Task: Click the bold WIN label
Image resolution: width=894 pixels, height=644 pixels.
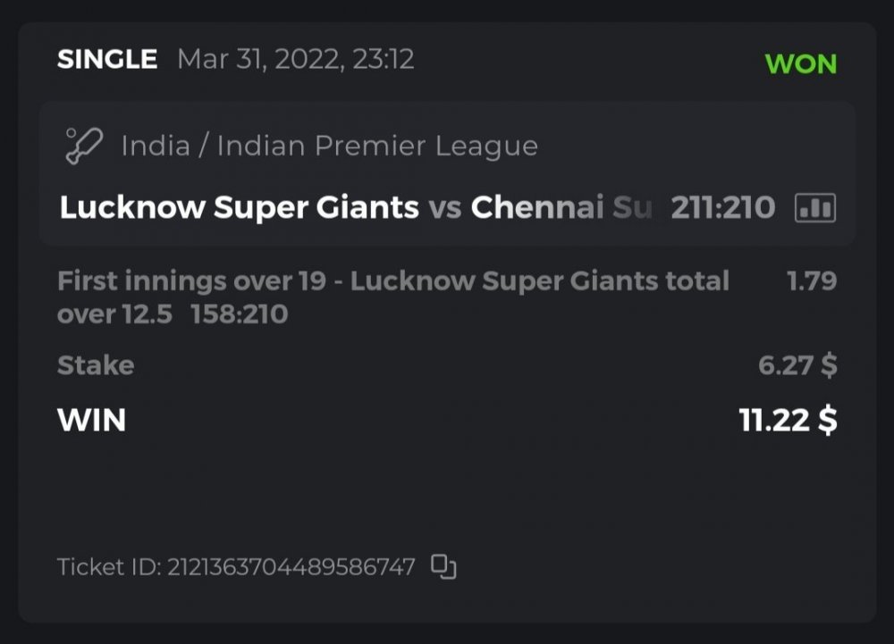Action: [91, 420]
